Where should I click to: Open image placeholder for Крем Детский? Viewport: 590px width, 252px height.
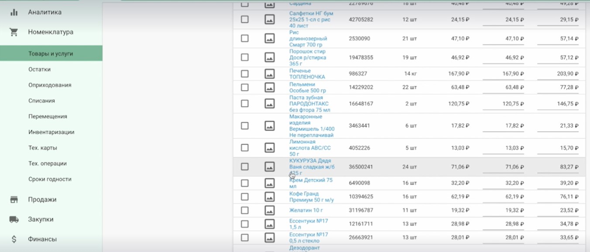270,183
